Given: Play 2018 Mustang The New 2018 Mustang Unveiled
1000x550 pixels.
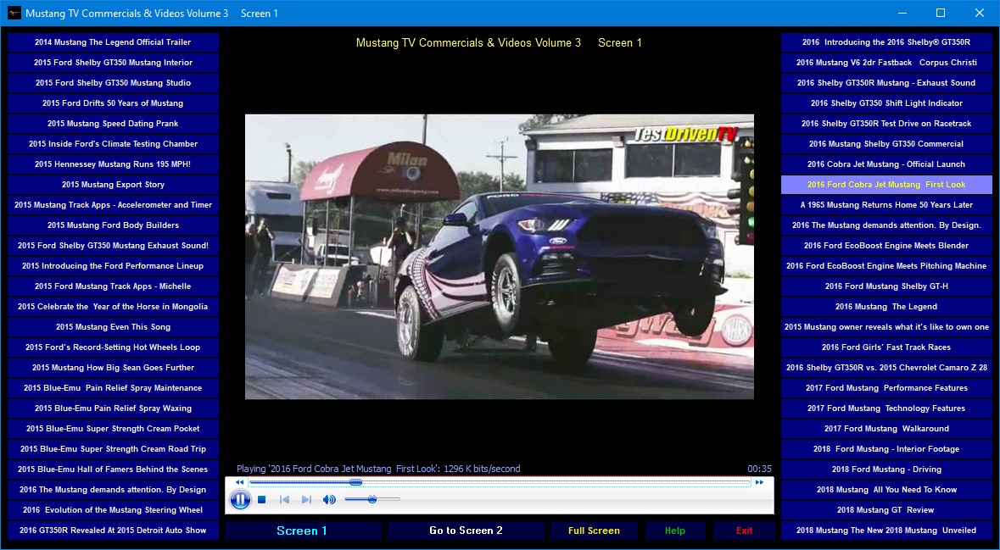Looking at the screenshot, I should pyautogui.click(x=886, y=531).
